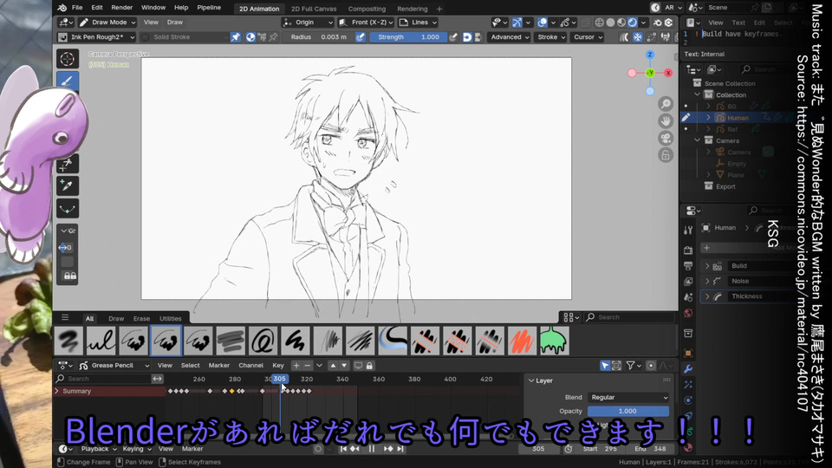
Task: Open the dope sheet Channel menu
Action: click(x=250, y=366)
